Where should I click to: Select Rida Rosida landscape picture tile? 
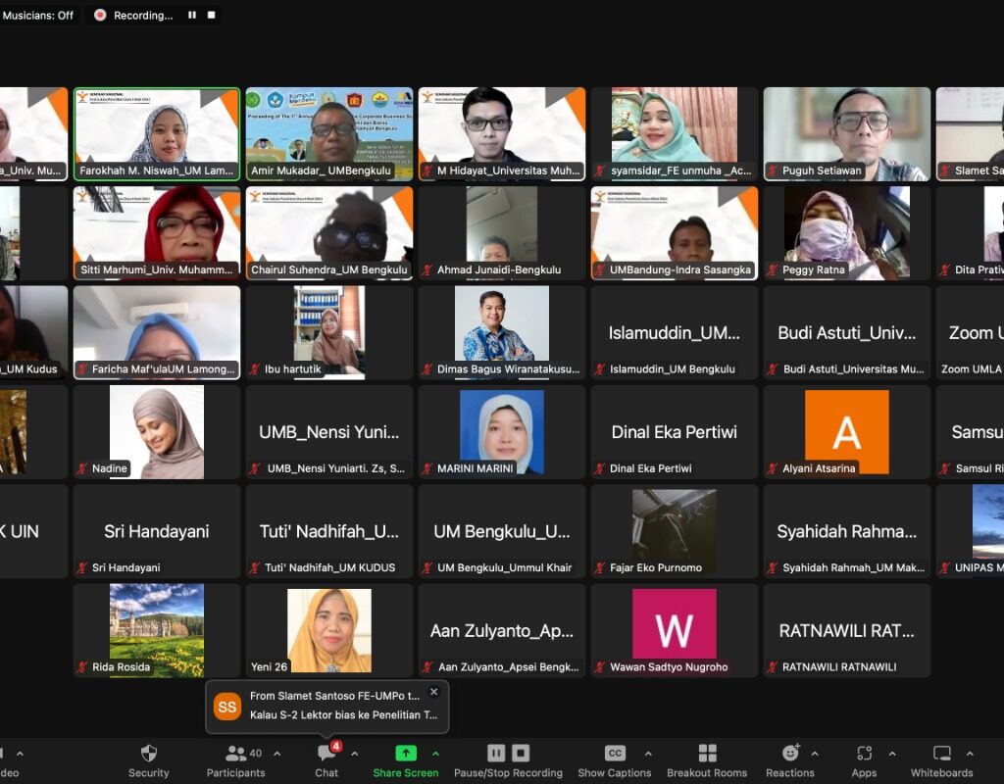click(157, 630)
